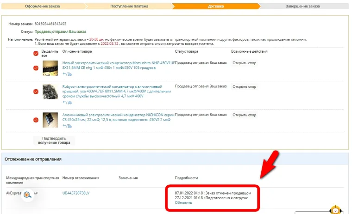Uncheck the Rubycon capacitor checkbox

click(x=36, y=92)
